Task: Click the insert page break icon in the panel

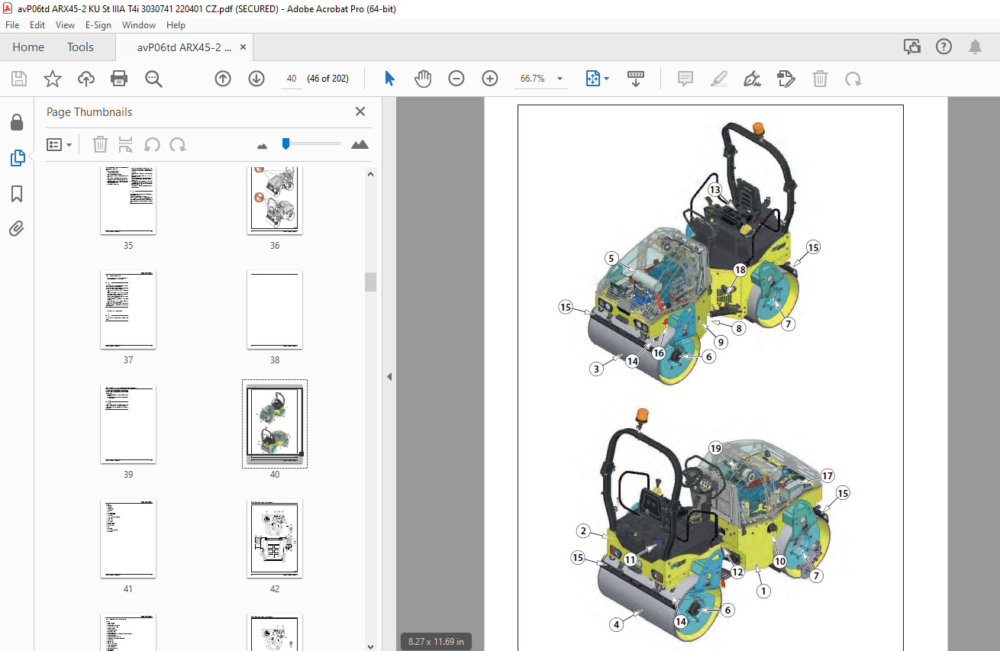Action: (126, 144)
